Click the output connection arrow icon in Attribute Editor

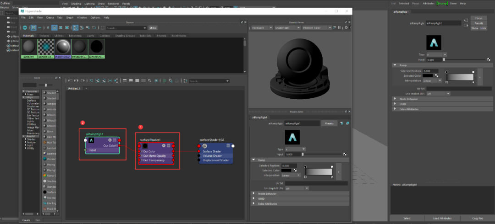click(466, 26)
